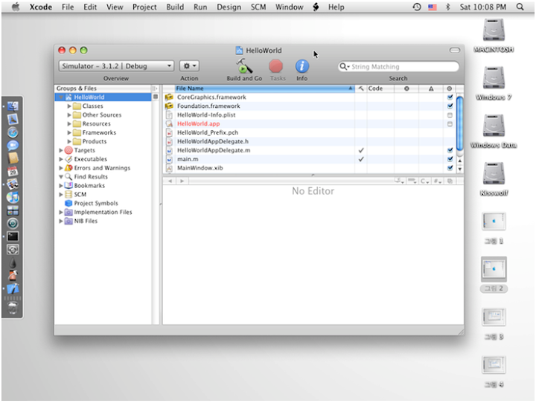Image resolution: width=536 pixels, height=403 pixels.
Task: Expand the Classes folder disclosure triangle
Action: pos(70,106)
